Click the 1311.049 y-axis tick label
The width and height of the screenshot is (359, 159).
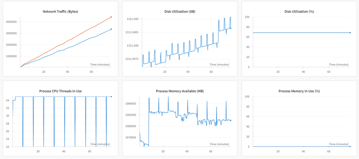132,19
